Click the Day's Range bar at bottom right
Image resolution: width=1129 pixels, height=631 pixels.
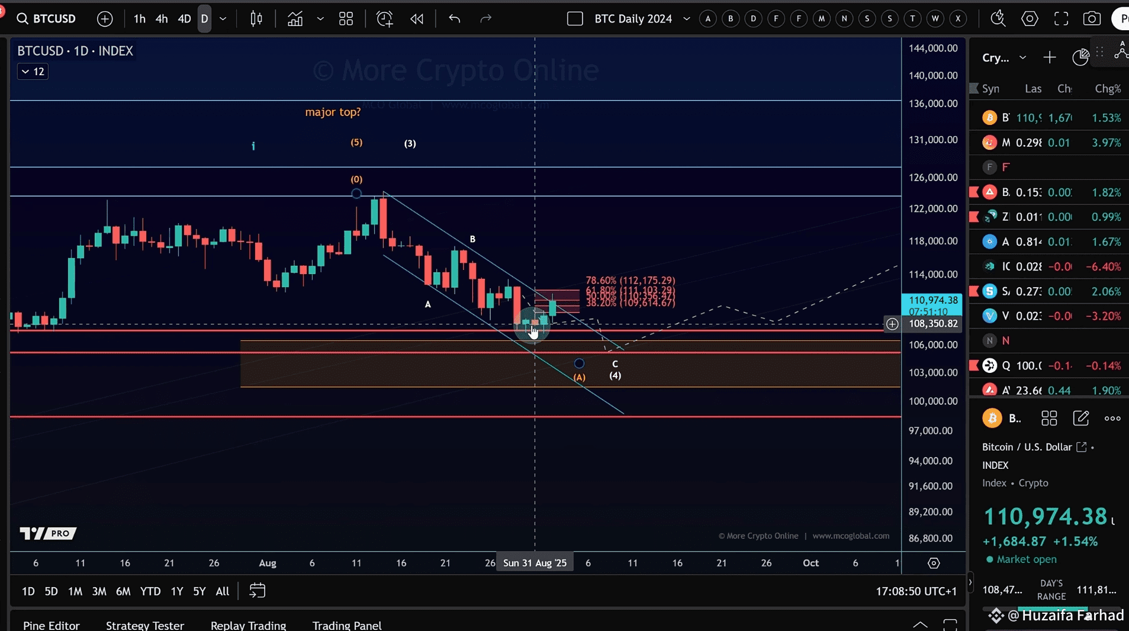[x=1051, y=608]
